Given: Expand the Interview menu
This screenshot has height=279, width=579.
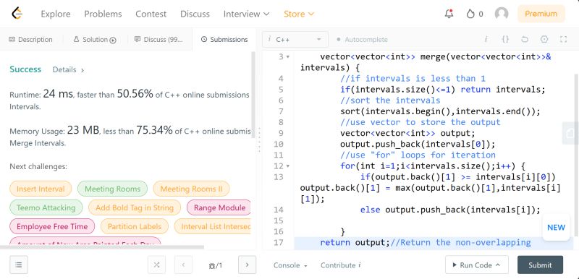Looking at the screenshot, I should [x=246, y=14].
